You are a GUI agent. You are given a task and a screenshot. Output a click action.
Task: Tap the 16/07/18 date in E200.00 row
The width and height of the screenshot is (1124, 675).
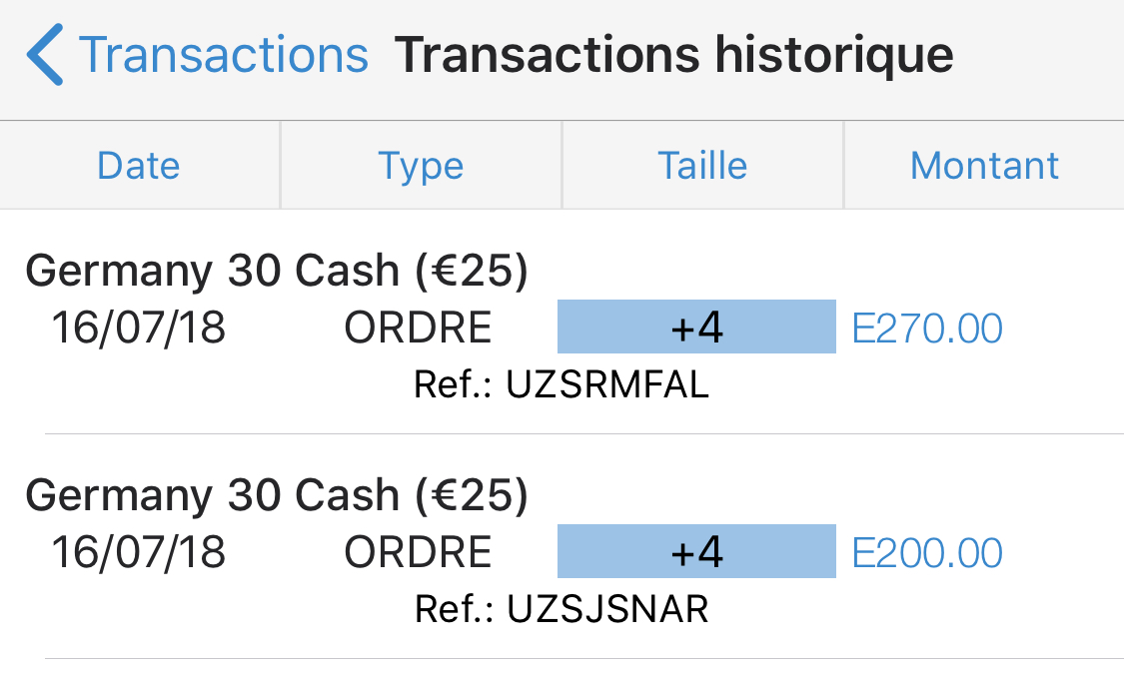[139, 552]
